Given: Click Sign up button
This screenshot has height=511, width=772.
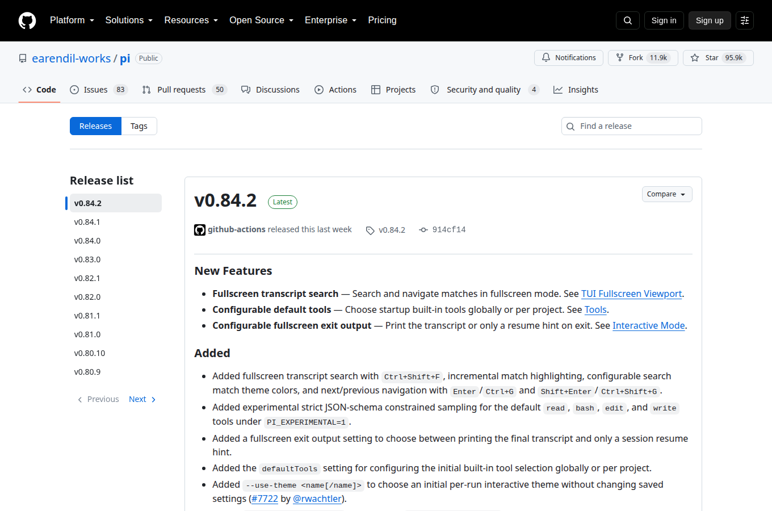Looking at the screenshot, I should [x=710, y=20].
